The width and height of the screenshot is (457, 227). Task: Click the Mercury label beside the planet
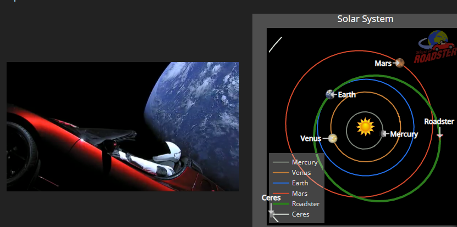404,134
